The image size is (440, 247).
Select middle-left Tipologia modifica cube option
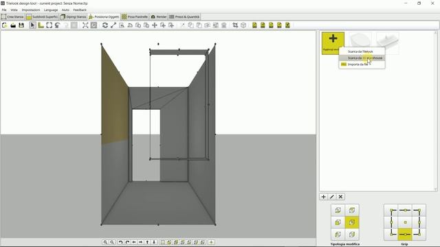pos(338,222)
